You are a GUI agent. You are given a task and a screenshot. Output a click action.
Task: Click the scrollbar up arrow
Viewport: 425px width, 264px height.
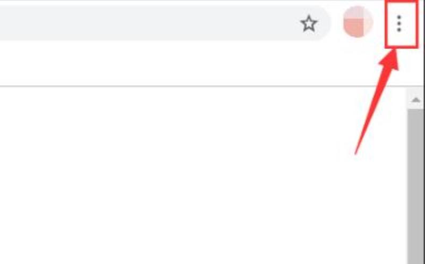(x=415, y=100)
